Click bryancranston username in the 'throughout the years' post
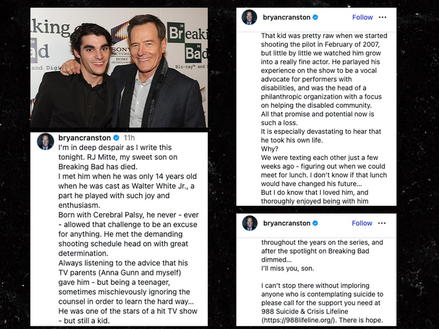This screenshot has height=329, width=439. tap(287, 223)
